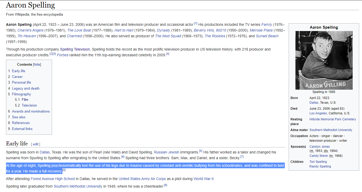
Task: Click the highlighted paragraph about bullying
Action: (145, 168)
